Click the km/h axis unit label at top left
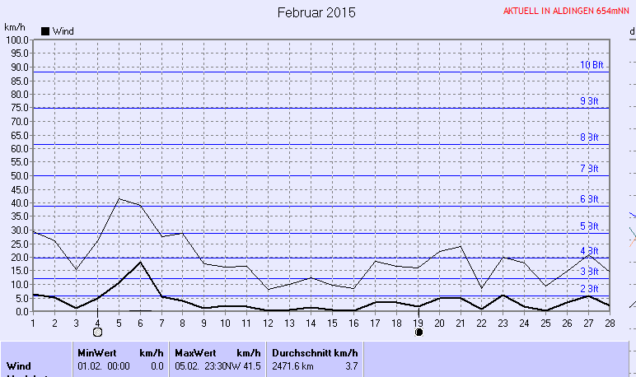 pyautogui.click(x=16, y=27)
